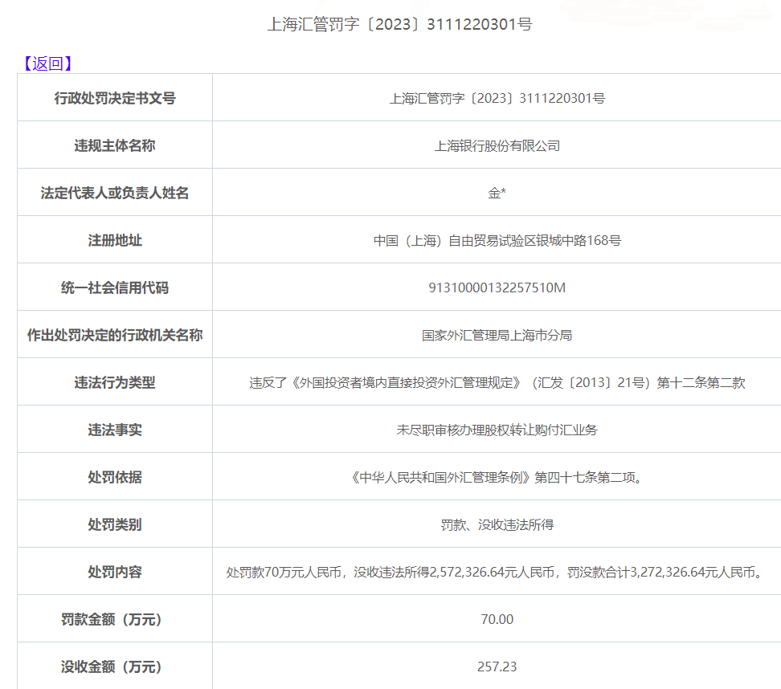Viewport: 781px width, 689px height.
Task: Select the 外国投资者境内直接投资外汇管理规定 violation text
Action: click(497, 382)
